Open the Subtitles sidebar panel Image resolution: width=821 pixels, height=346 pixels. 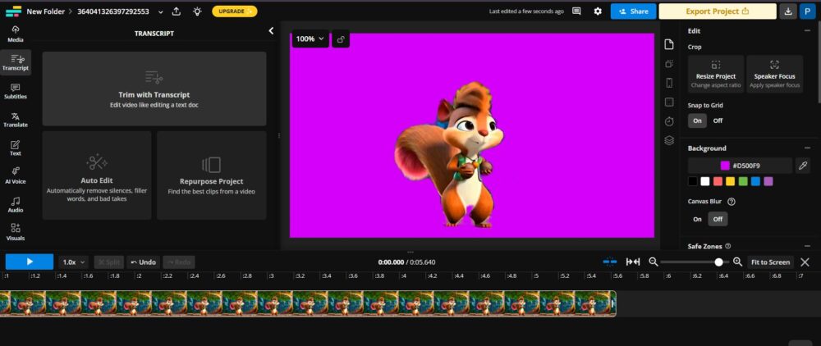(x=15, y=91)
